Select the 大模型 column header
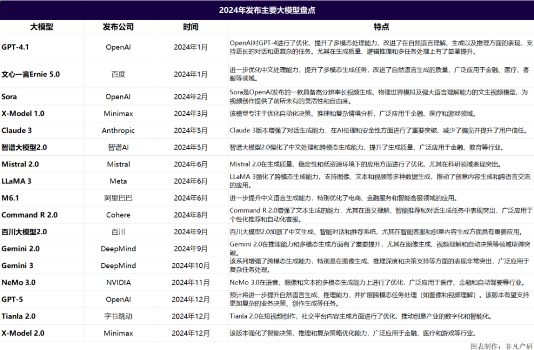The height and width of the screenshot is (350, 534). click(42, 27)
